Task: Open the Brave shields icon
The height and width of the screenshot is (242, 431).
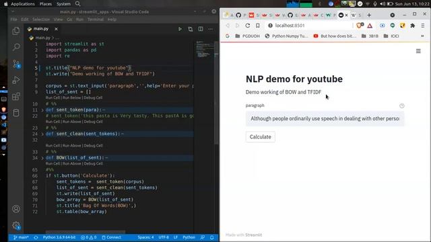Action: (360, 26)
